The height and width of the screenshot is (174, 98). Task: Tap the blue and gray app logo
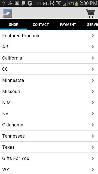[8, 13]
